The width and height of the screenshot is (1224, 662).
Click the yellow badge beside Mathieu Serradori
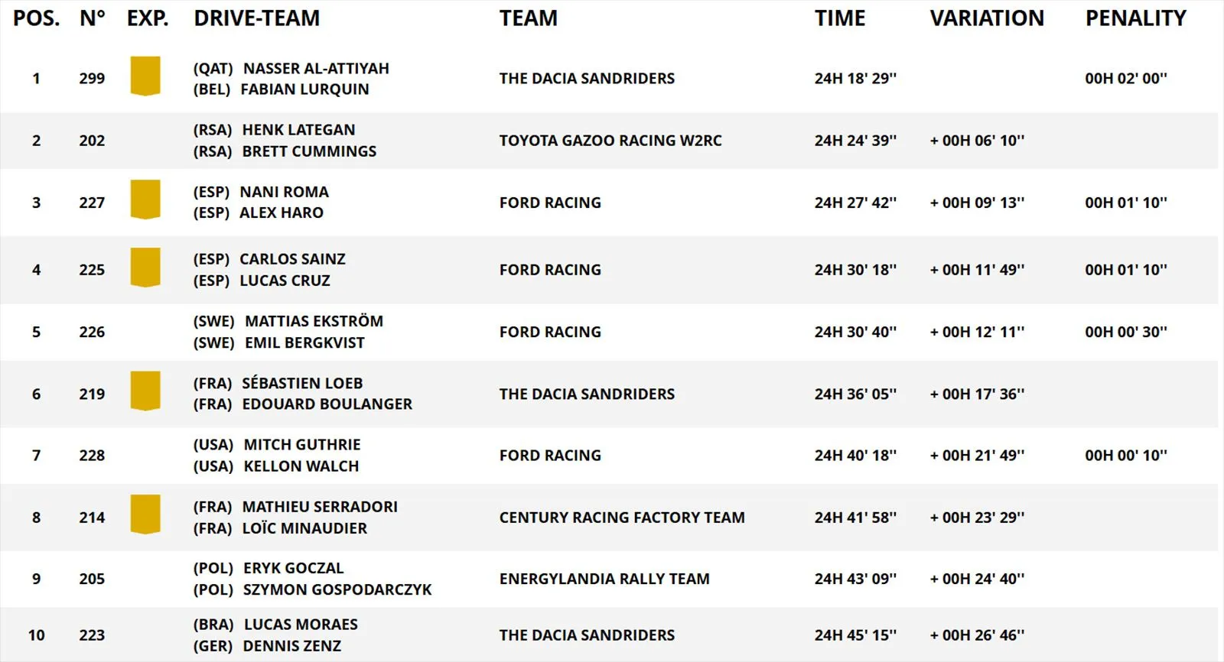(x=145, y=514)
